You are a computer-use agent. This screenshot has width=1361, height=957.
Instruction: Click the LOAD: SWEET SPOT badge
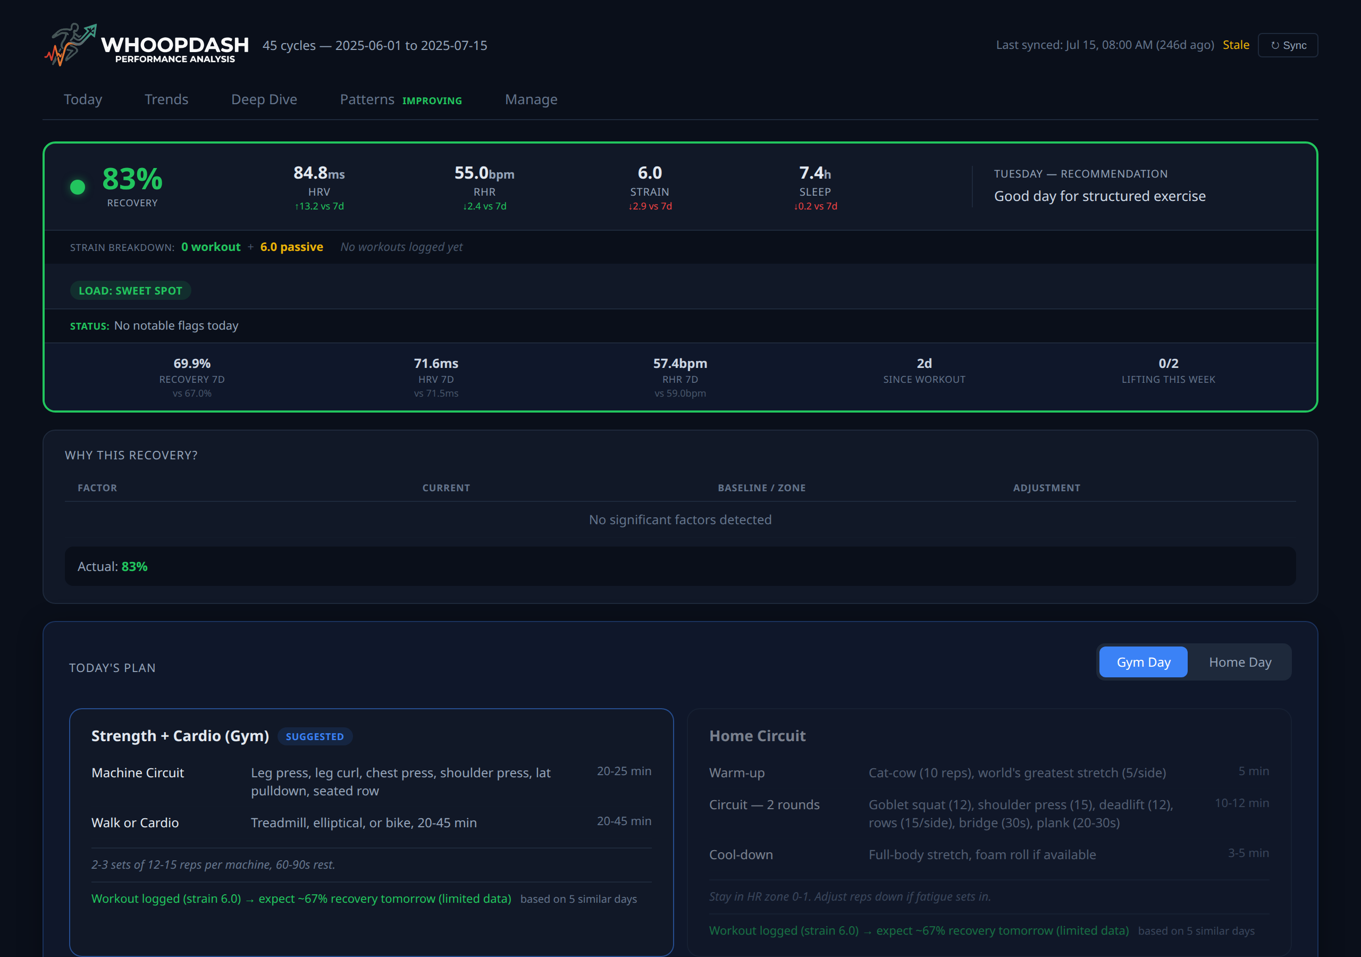coord(130,290)
